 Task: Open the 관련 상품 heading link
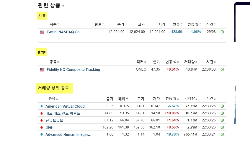point(51,6)
